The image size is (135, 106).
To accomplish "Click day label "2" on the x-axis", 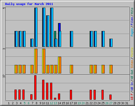I will pyautogui.click(x=13, y=103).
